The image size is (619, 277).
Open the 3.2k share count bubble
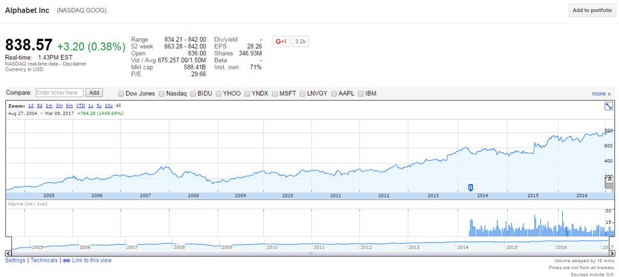point(301,42)
